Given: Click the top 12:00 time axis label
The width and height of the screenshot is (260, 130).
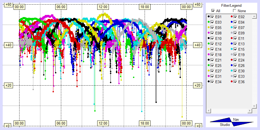Looking at the screenshot, I should [x=103, y=7].
